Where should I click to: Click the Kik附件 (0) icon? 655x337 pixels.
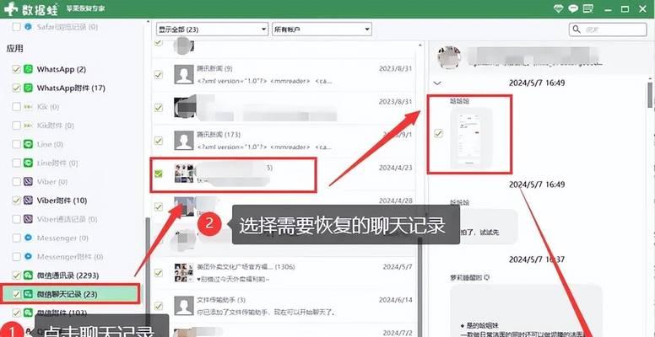click(28, 126)
